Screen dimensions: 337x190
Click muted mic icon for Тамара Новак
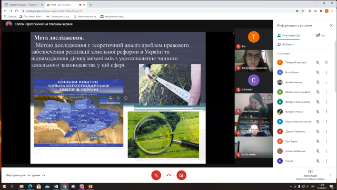tap(318, 62)
